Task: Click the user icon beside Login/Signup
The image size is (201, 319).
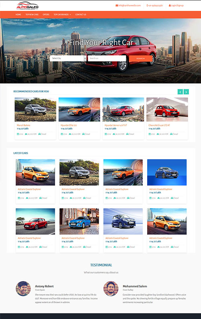Action: (x=170, y=6)
